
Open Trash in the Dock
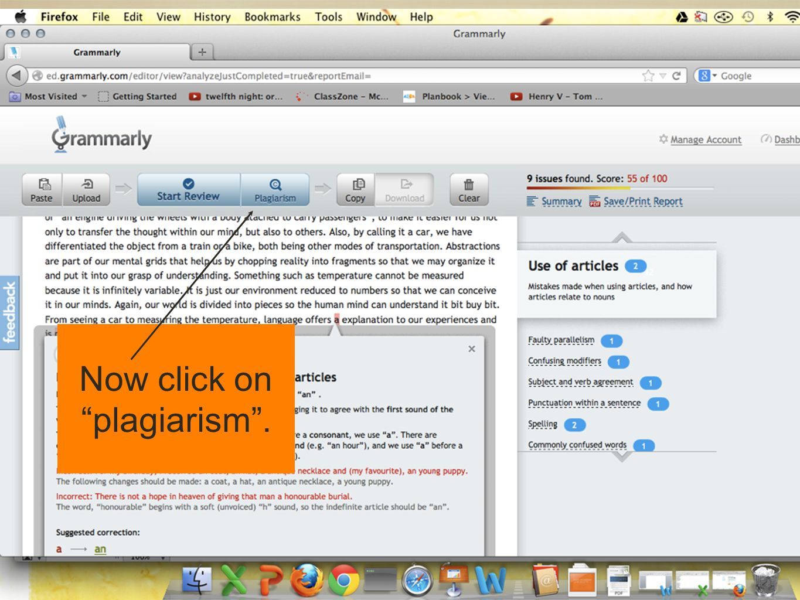click(x=766, y=579)
